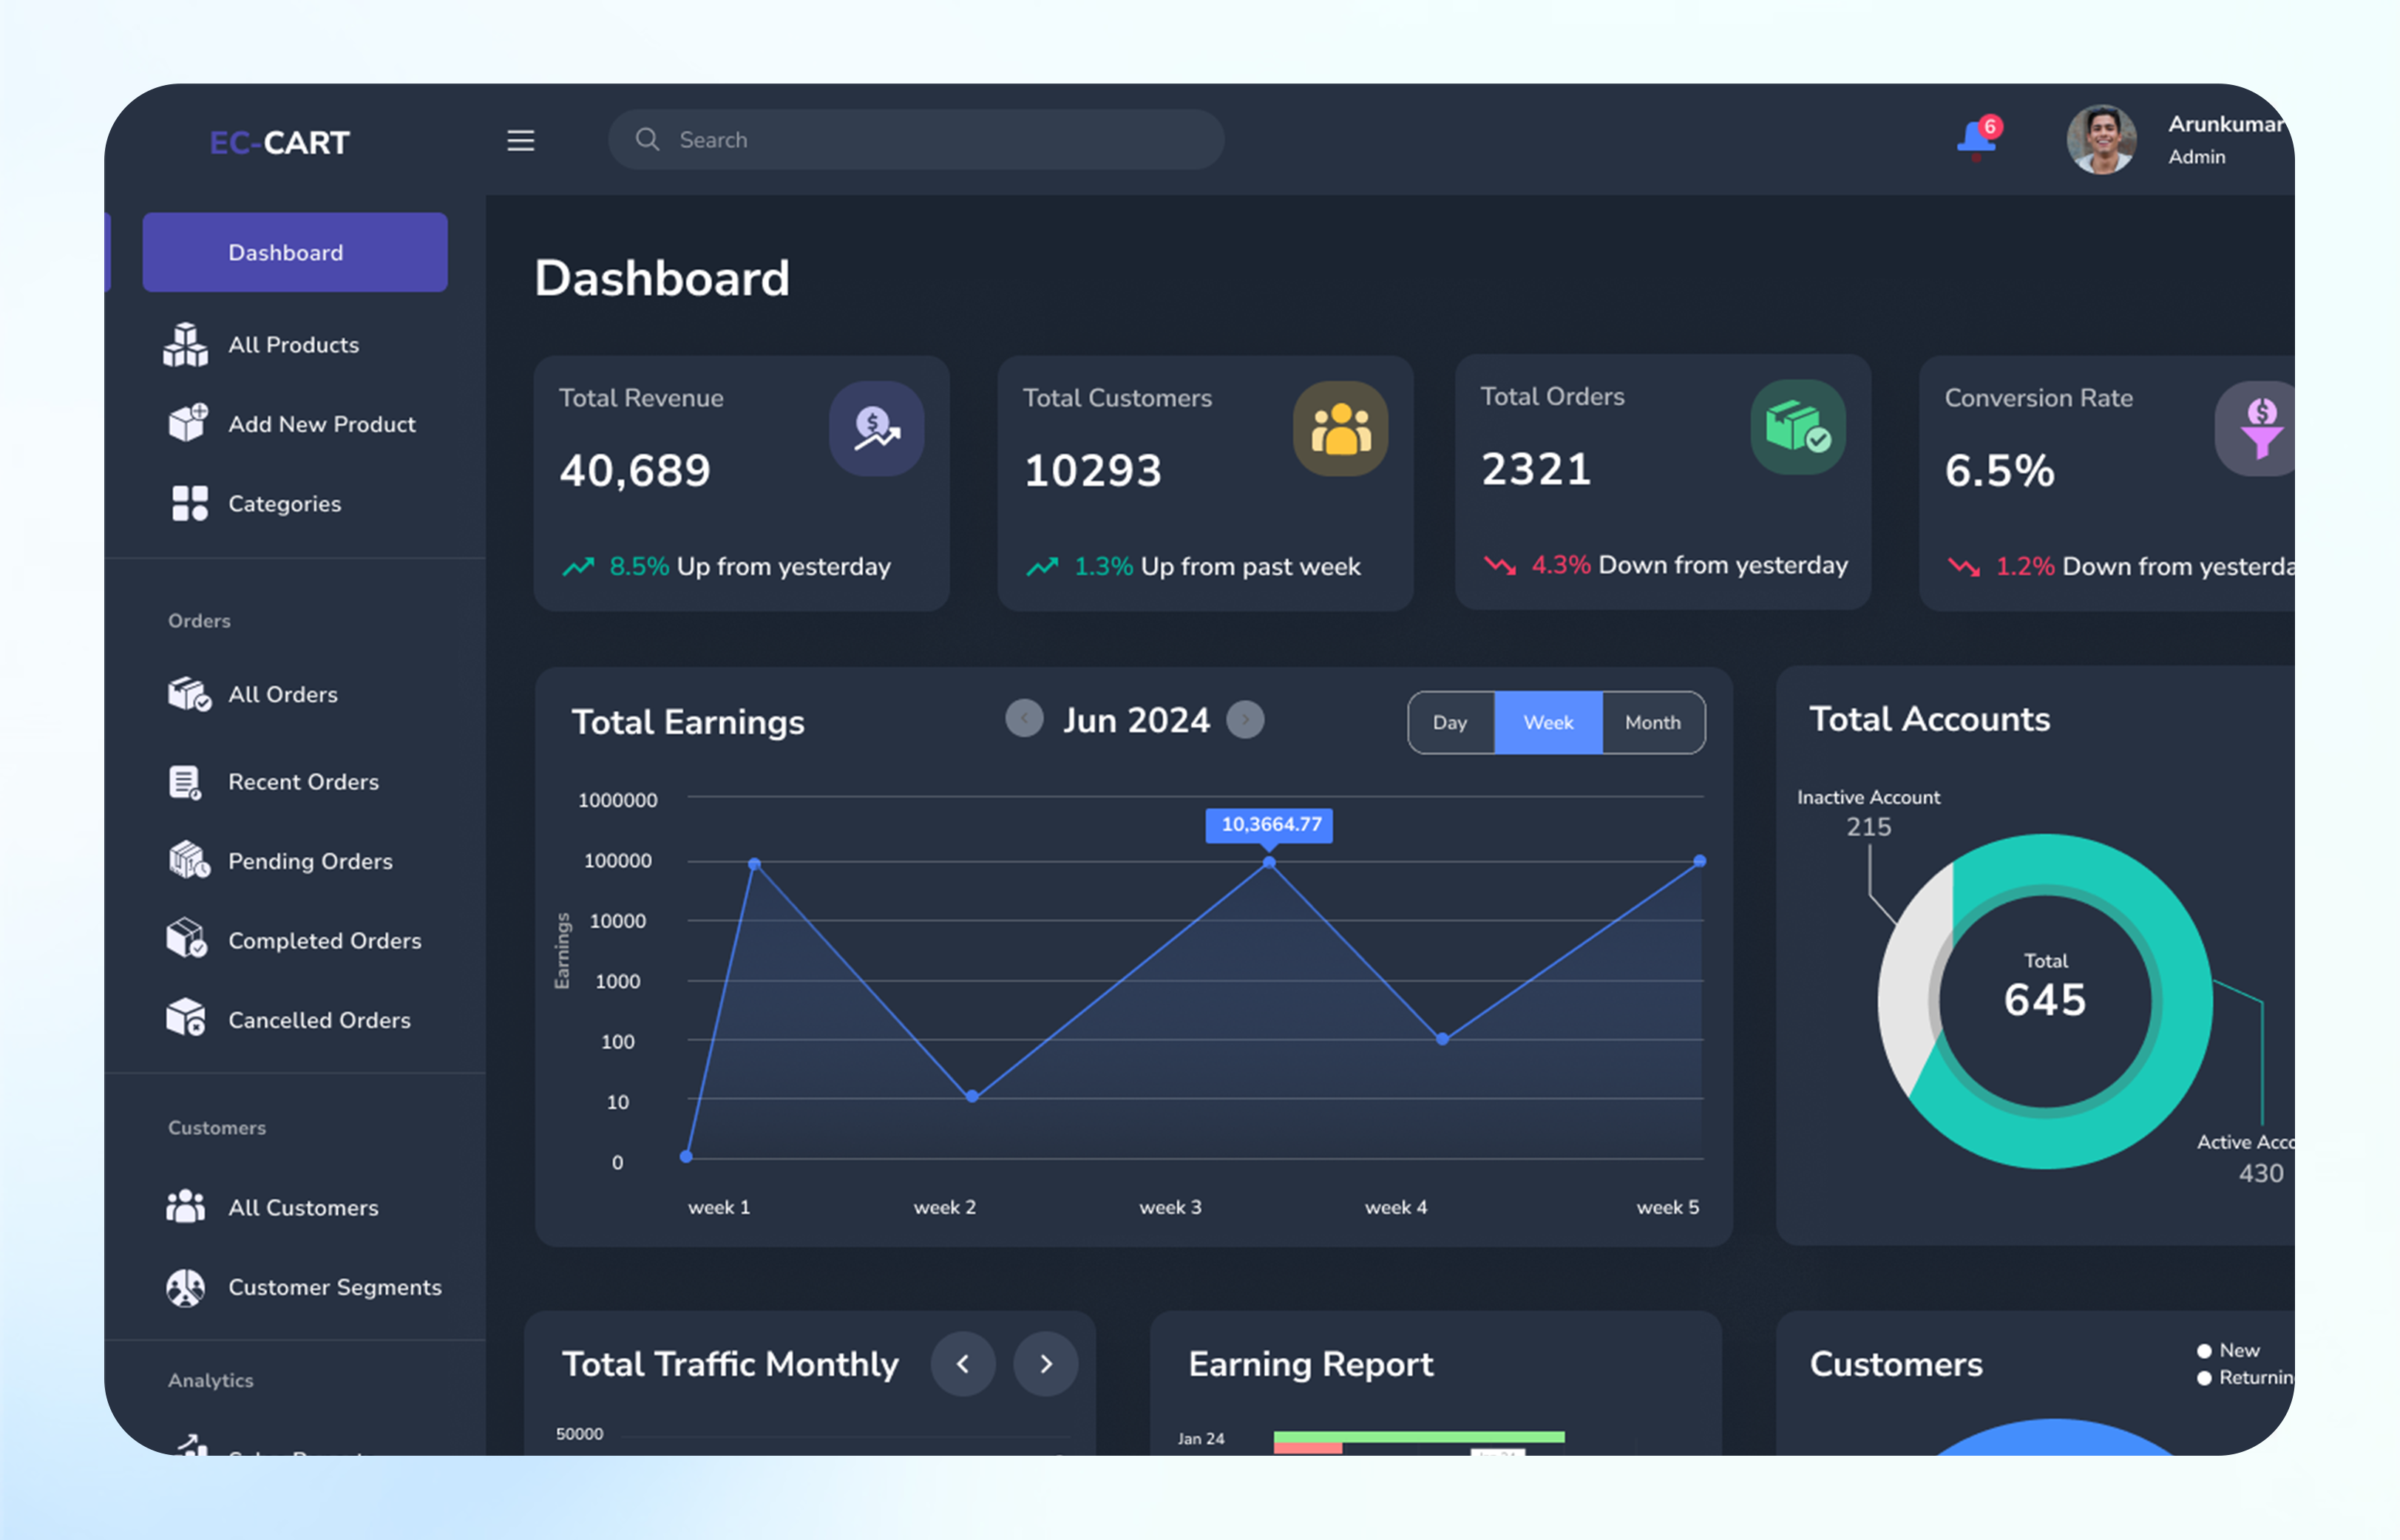Screen dimensions: 2400x1540
Task: Open the Completed Orders link
Action: pyautogui.click(x=324, y=940)
